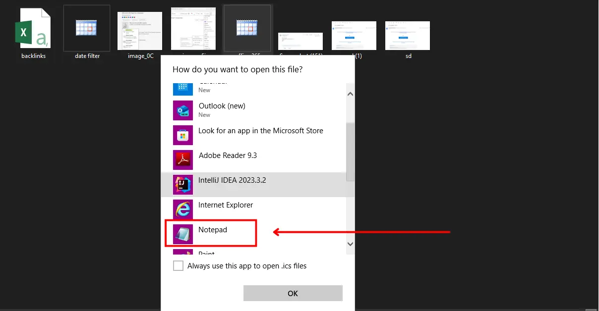Select the highlighted calendar file icon

247,28
